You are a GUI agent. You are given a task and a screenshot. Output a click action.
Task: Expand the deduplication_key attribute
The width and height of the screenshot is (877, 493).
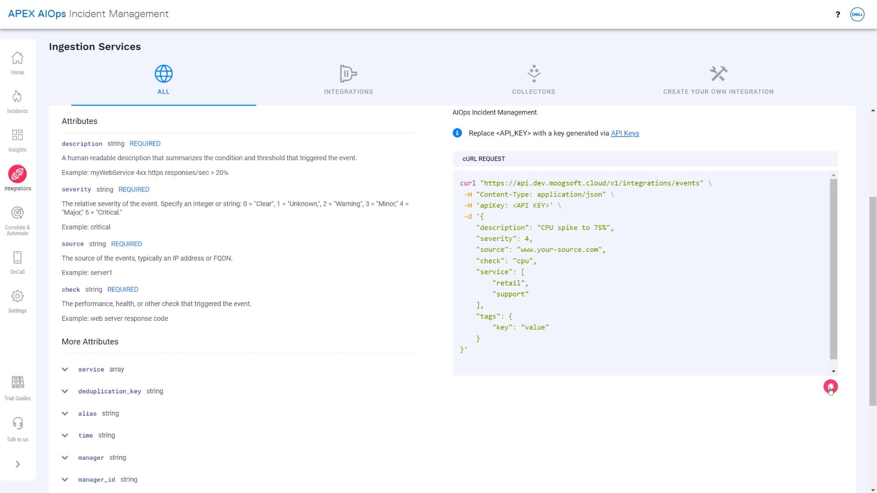(x=65, y=391)
